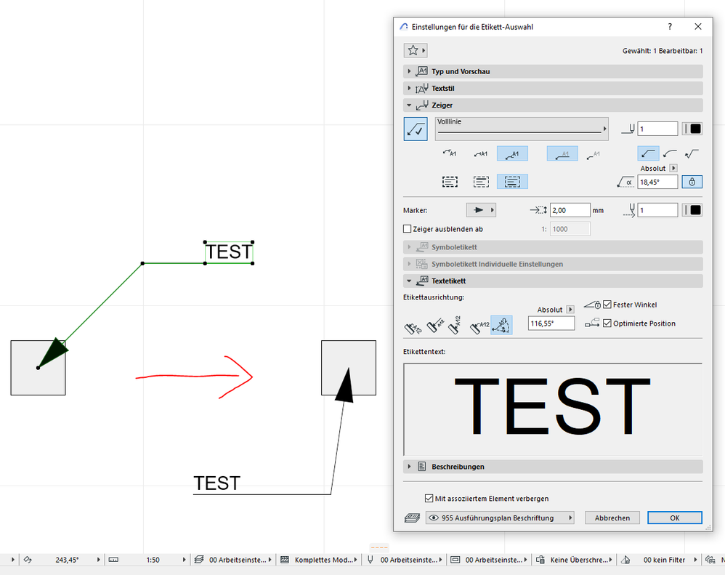Click the TEST label text preview area
The height and width of the screenshot is (575, 725).
[553, 409]
